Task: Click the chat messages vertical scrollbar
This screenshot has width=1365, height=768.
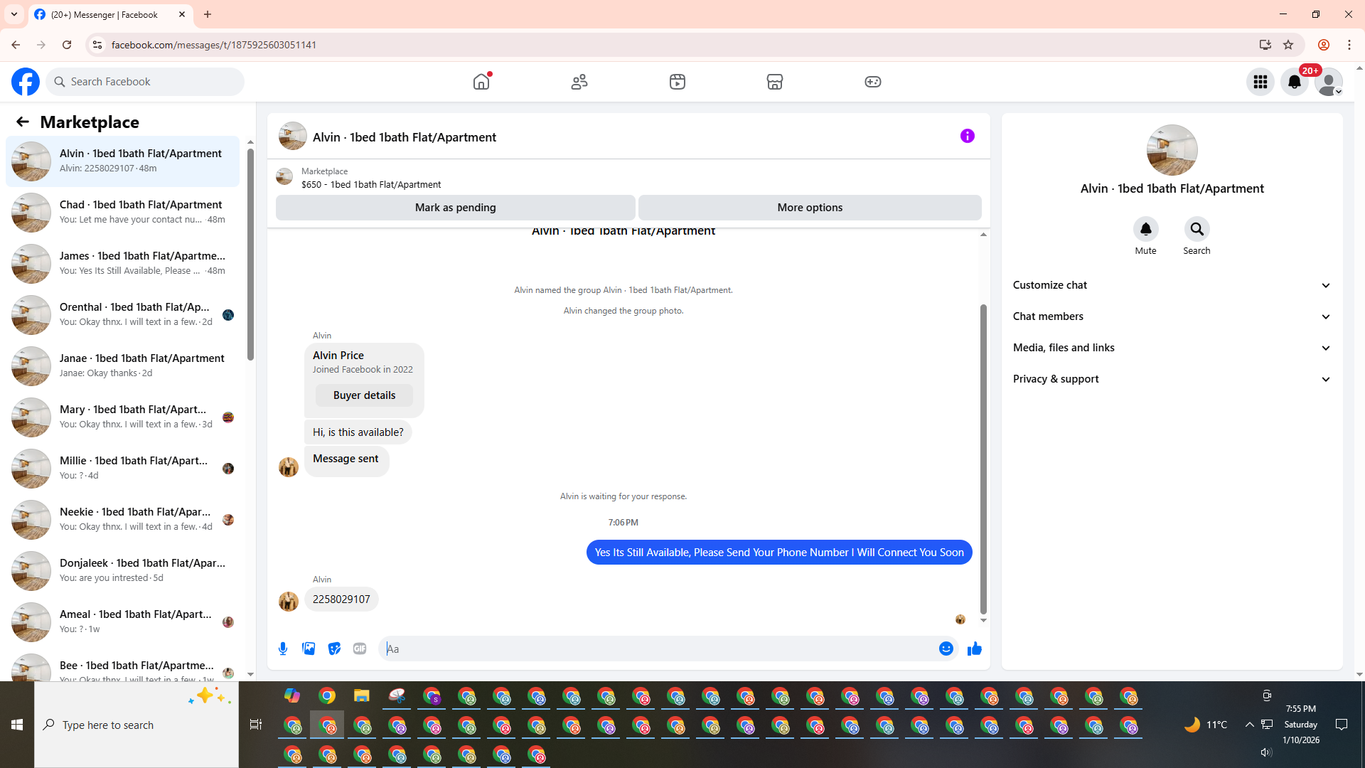Action: point(983,455)
